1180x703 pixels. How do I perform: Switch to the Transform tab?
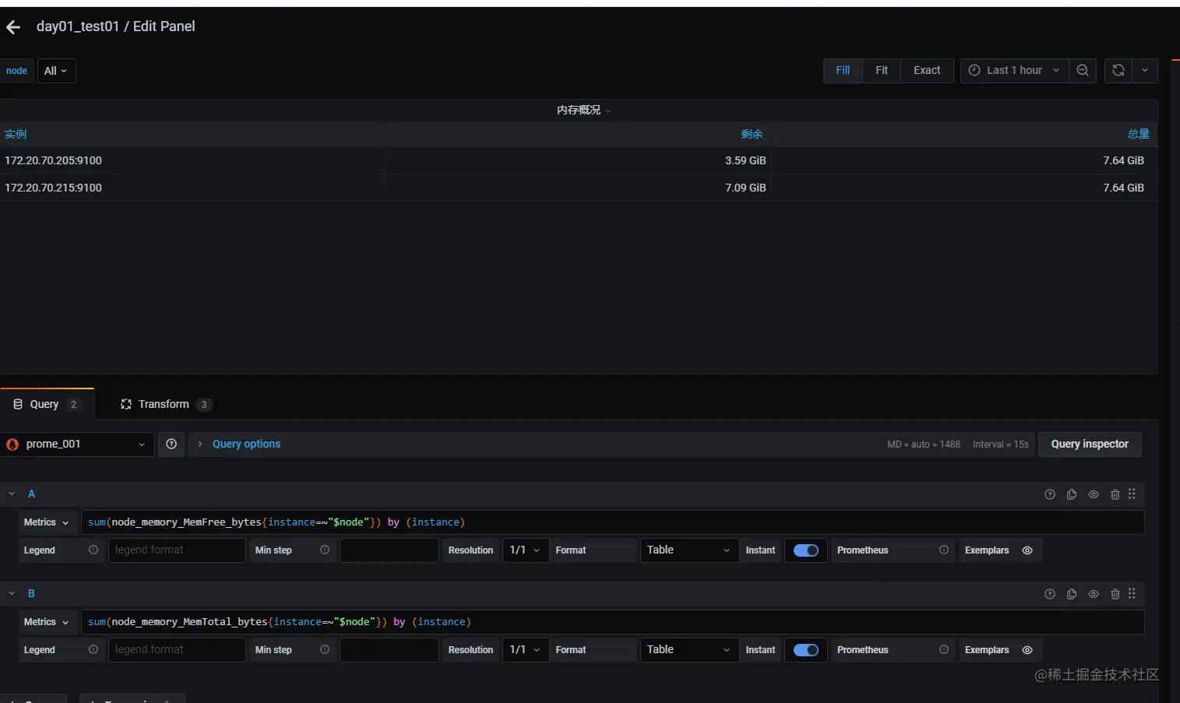(x=166, y=404)
